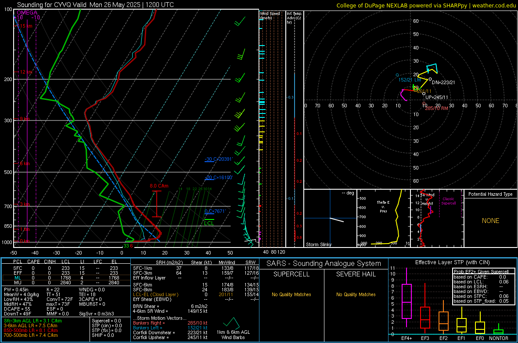This screenshot has height=343, width=518.
Task: Click the 'SARS - Sounding Analogue System' heading
Action: pyautogui.click(x=324, y=264)
